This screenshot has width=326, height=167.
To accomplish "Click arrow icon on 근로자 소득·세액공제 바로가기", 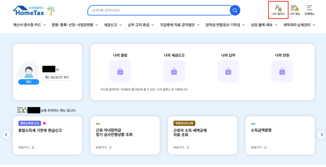I will 188,147.
